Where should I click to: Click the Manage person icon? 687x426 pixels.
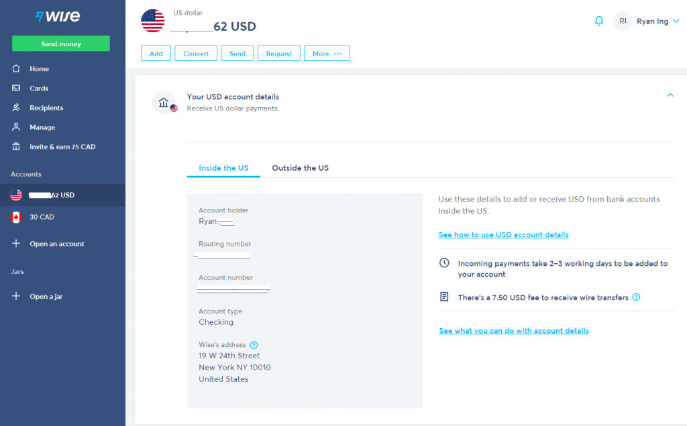click(x=16, y=127)
